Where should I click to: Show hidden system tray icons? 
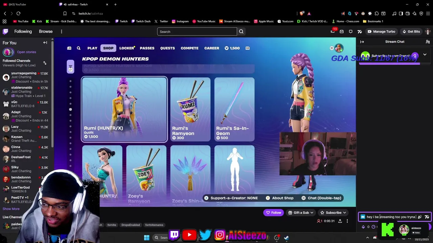367,238
